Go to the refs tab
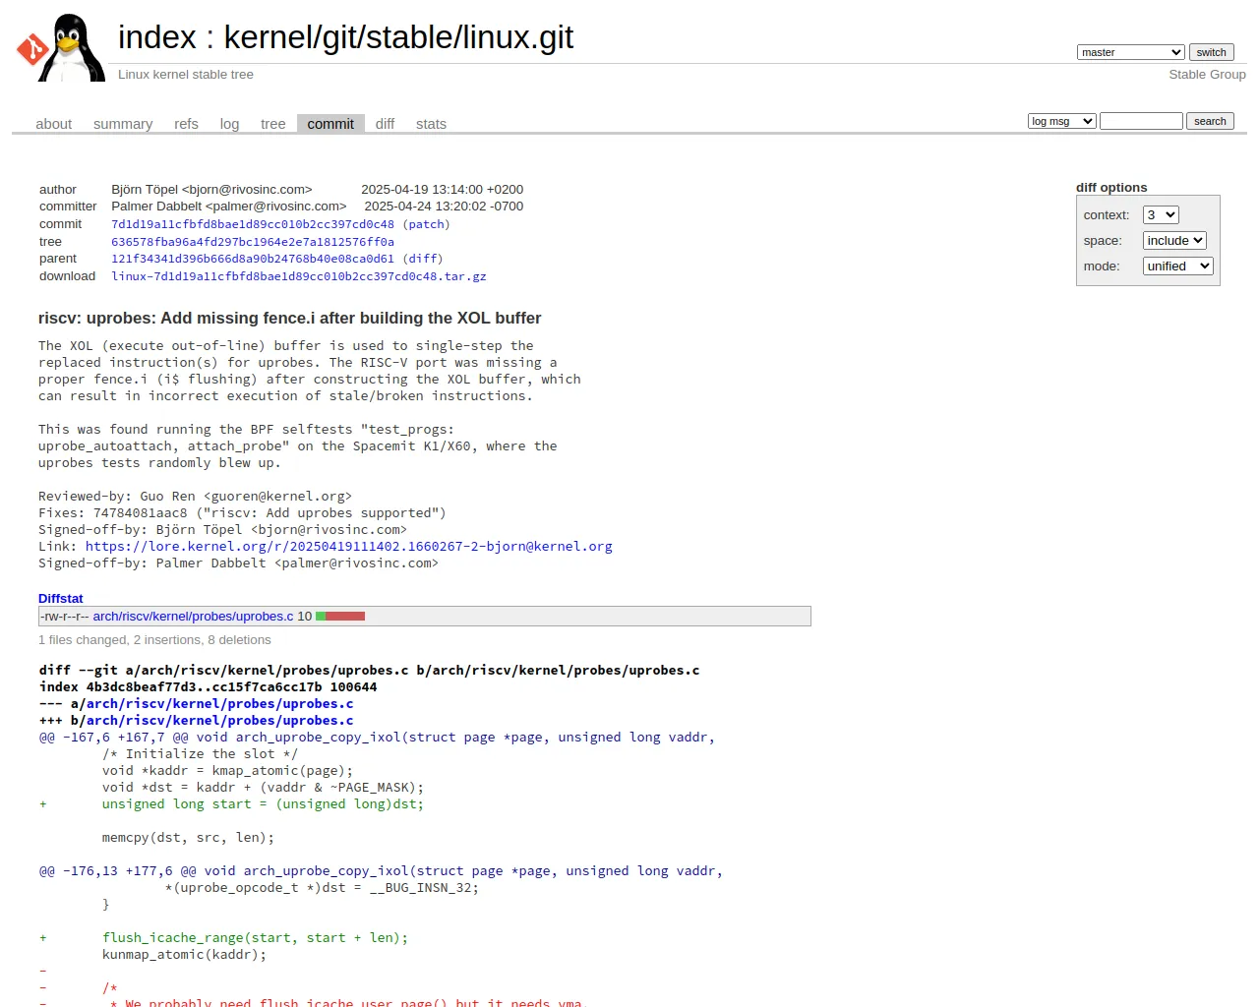 [186, 124]
